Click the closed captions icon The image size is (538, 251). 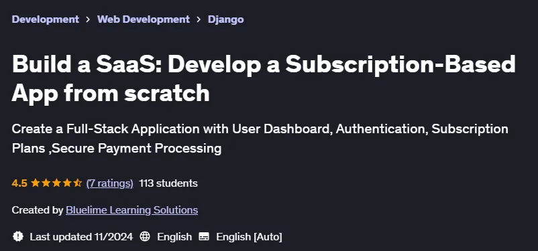click(x=204, y=237)
